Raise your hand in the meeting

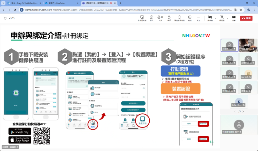(x=169, y=18)
